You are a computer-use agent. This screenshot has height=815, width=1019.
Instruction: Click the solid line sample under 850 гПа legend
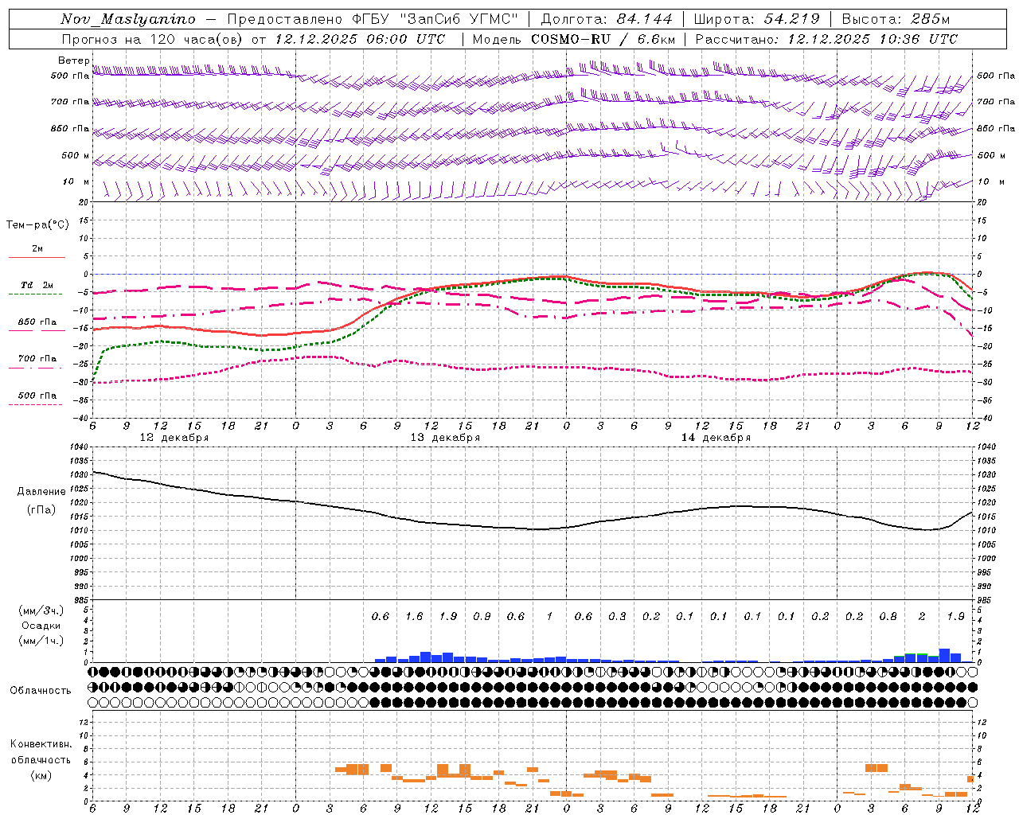tap(37, 331)
